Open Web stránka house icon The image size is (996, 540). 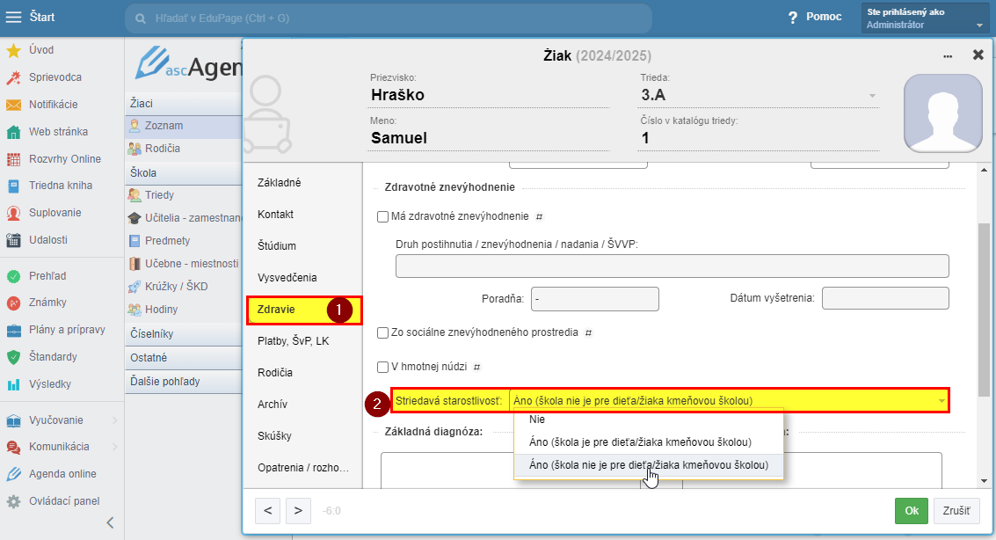coord(13,132)
